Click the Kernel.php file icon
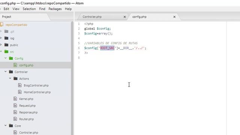This screenshot has height=135, width=240. (15, 99)
